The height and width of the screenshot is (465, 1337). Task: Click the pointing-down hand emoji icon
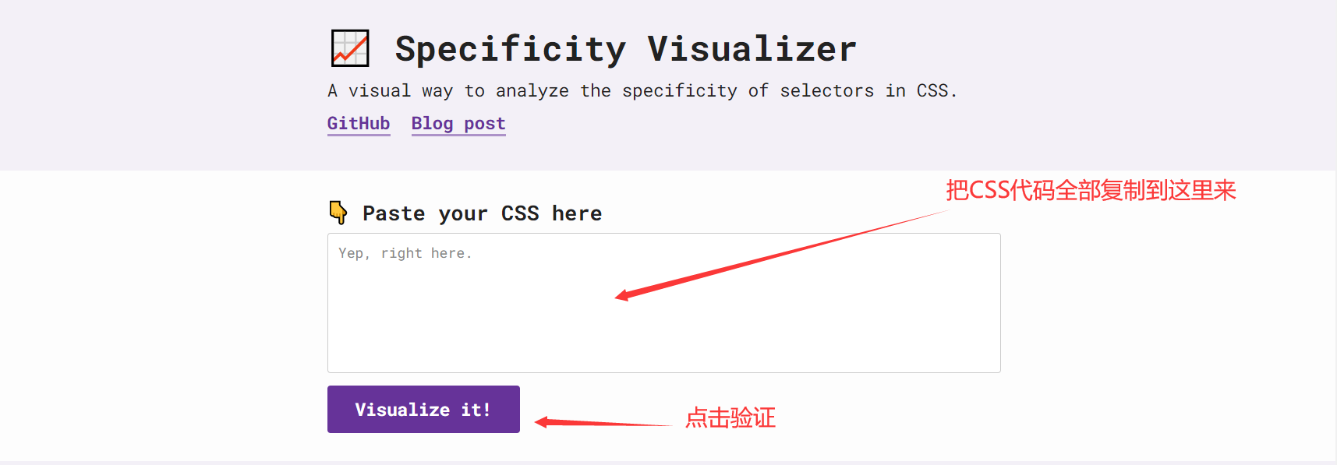[338, 212]
